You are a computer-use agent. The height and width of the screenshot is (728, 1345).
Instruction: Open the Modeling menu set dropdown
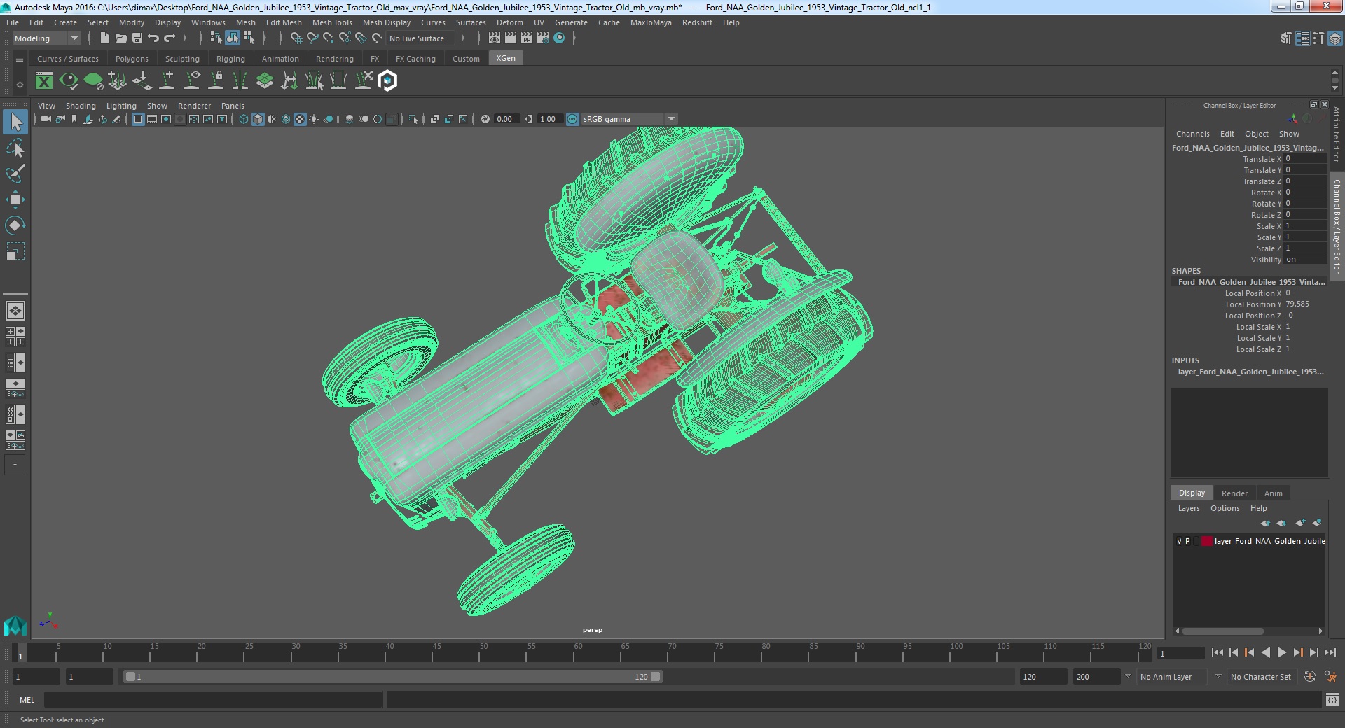click(x=46, y=38)
